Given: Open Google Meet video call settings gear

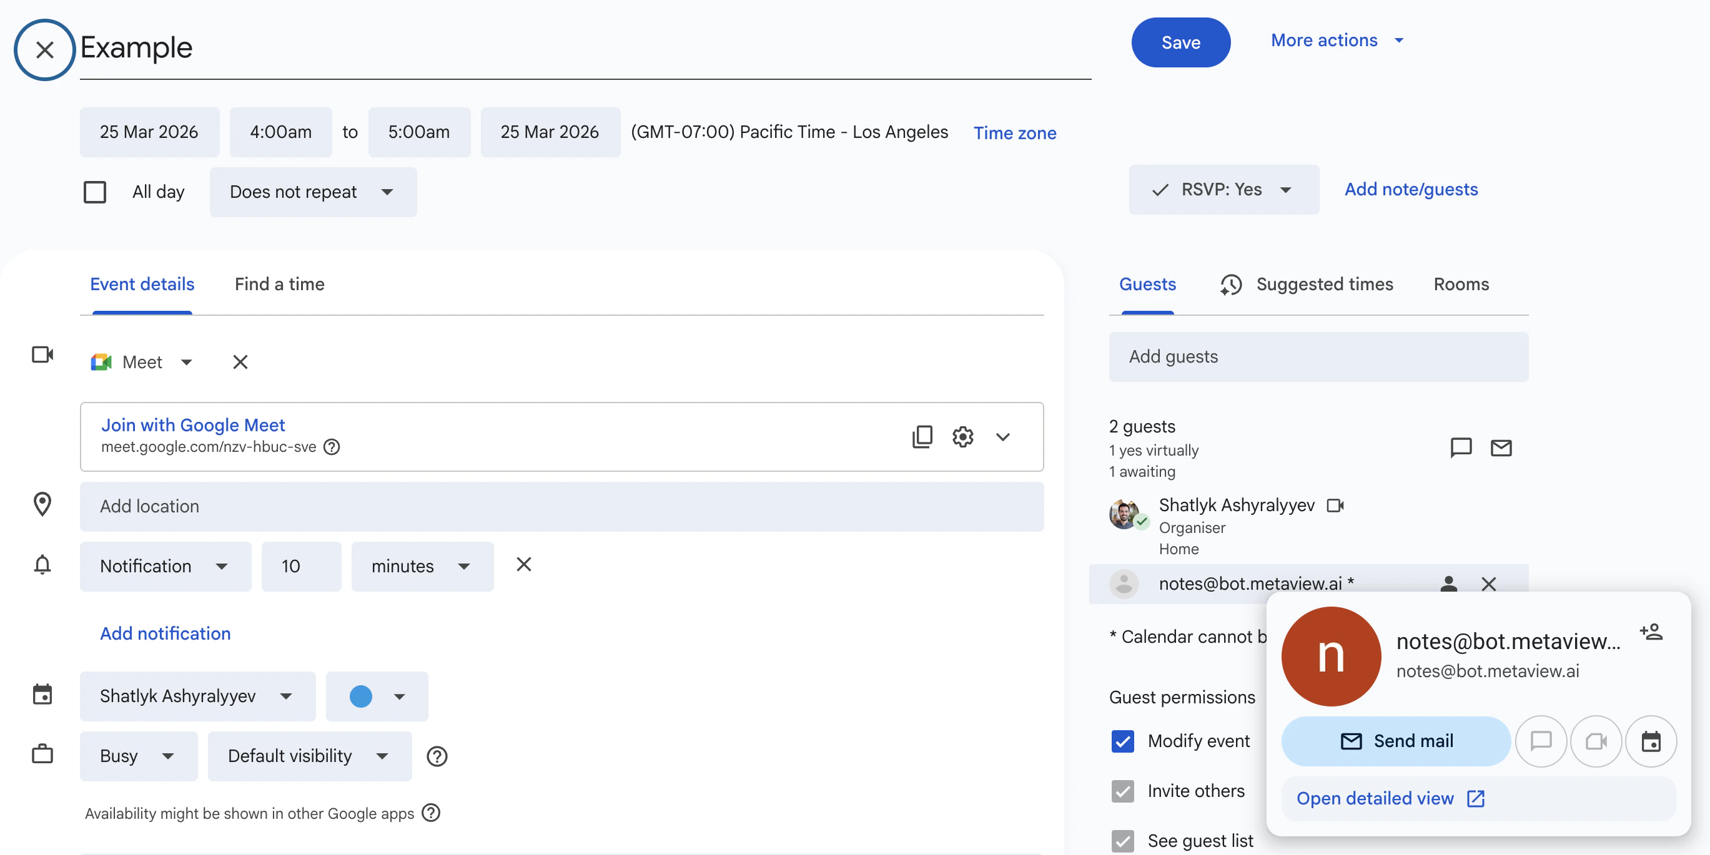Looking at the screenshot, I should [962, 436].
